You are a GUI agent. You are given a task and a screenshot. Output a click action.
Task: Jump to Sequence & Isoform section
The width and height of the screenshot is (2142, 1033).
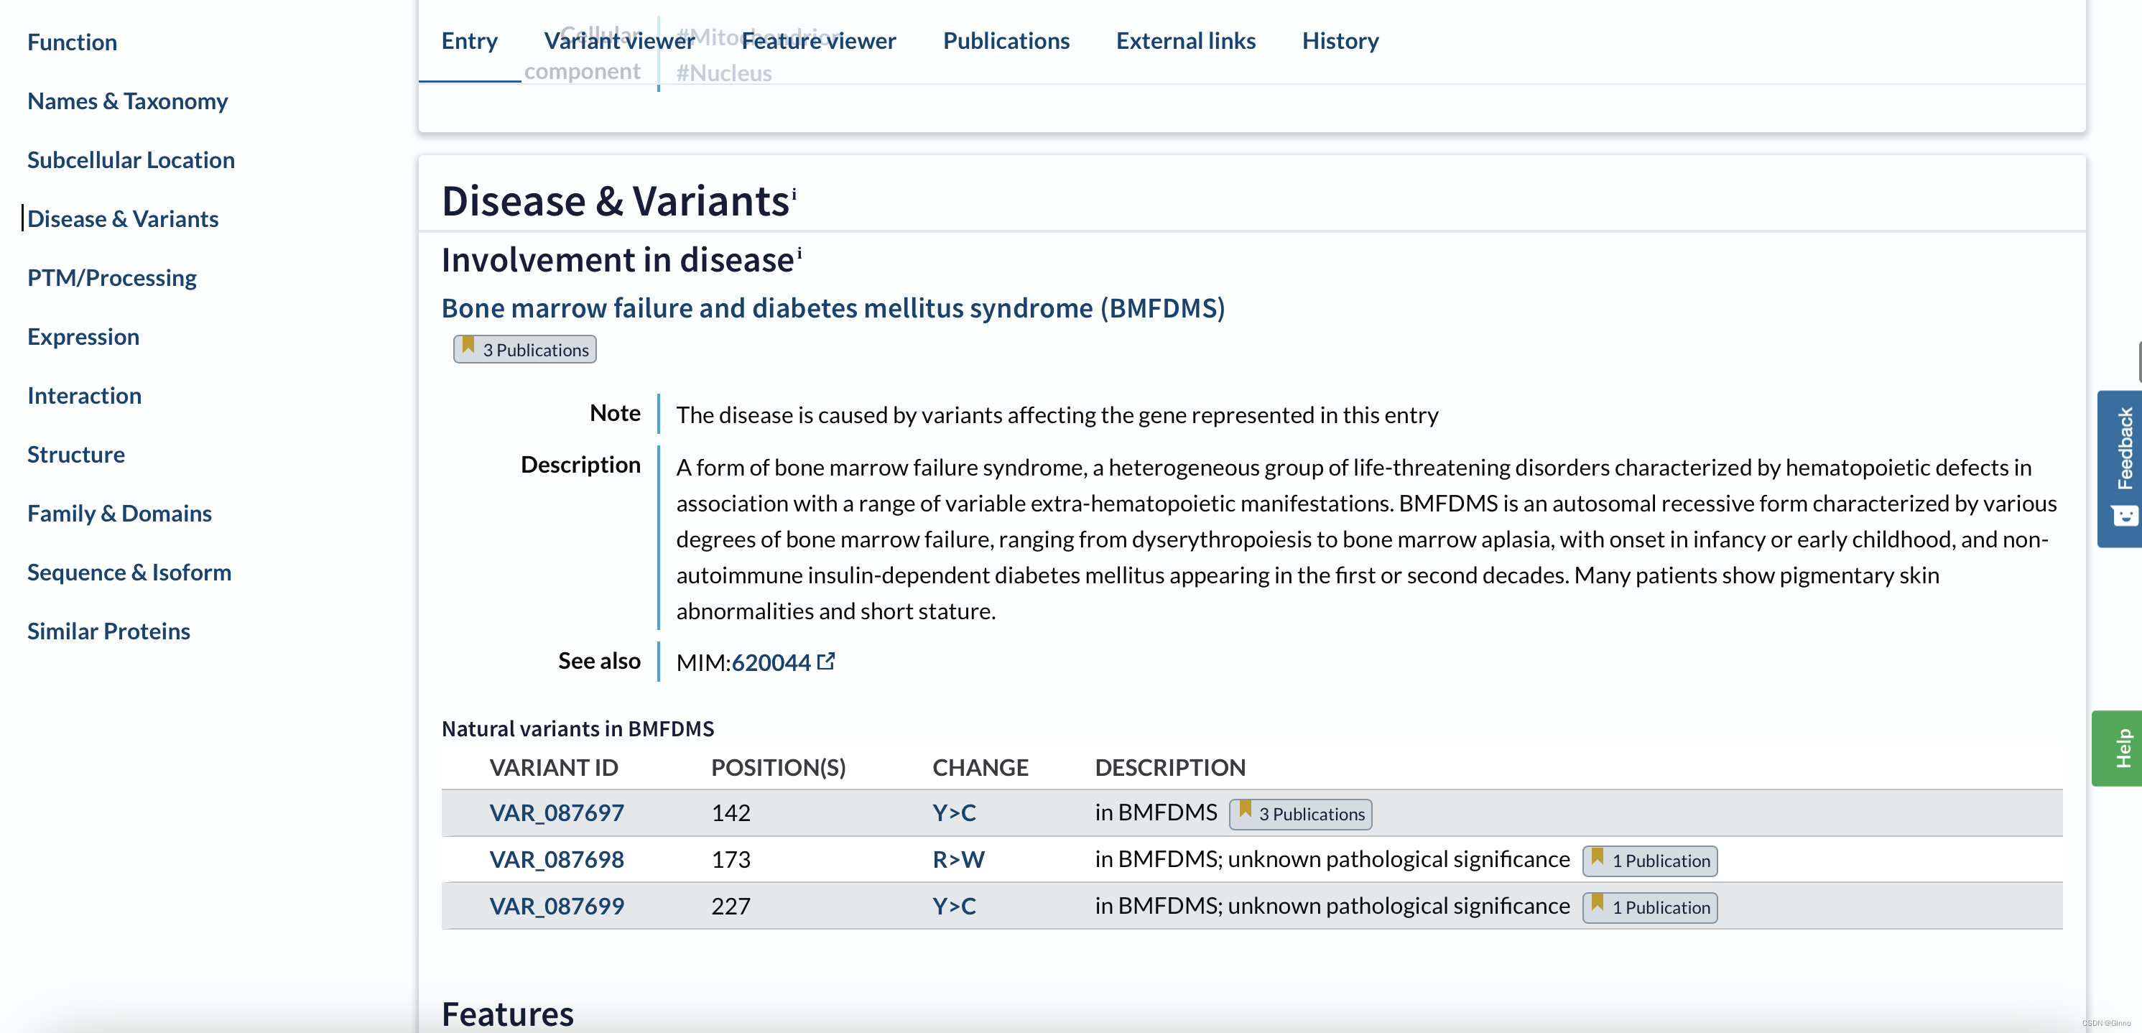coord(129,573)
